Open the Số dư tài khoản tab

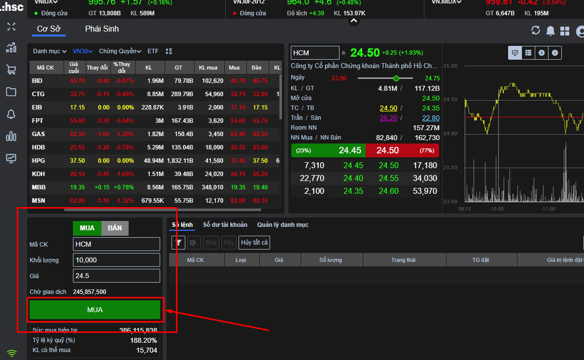225,225
